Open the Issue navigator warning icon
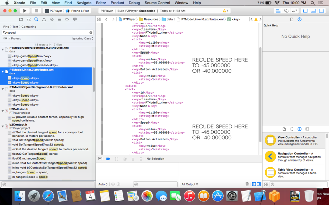The image size is (329, 205). coord(44,19)
